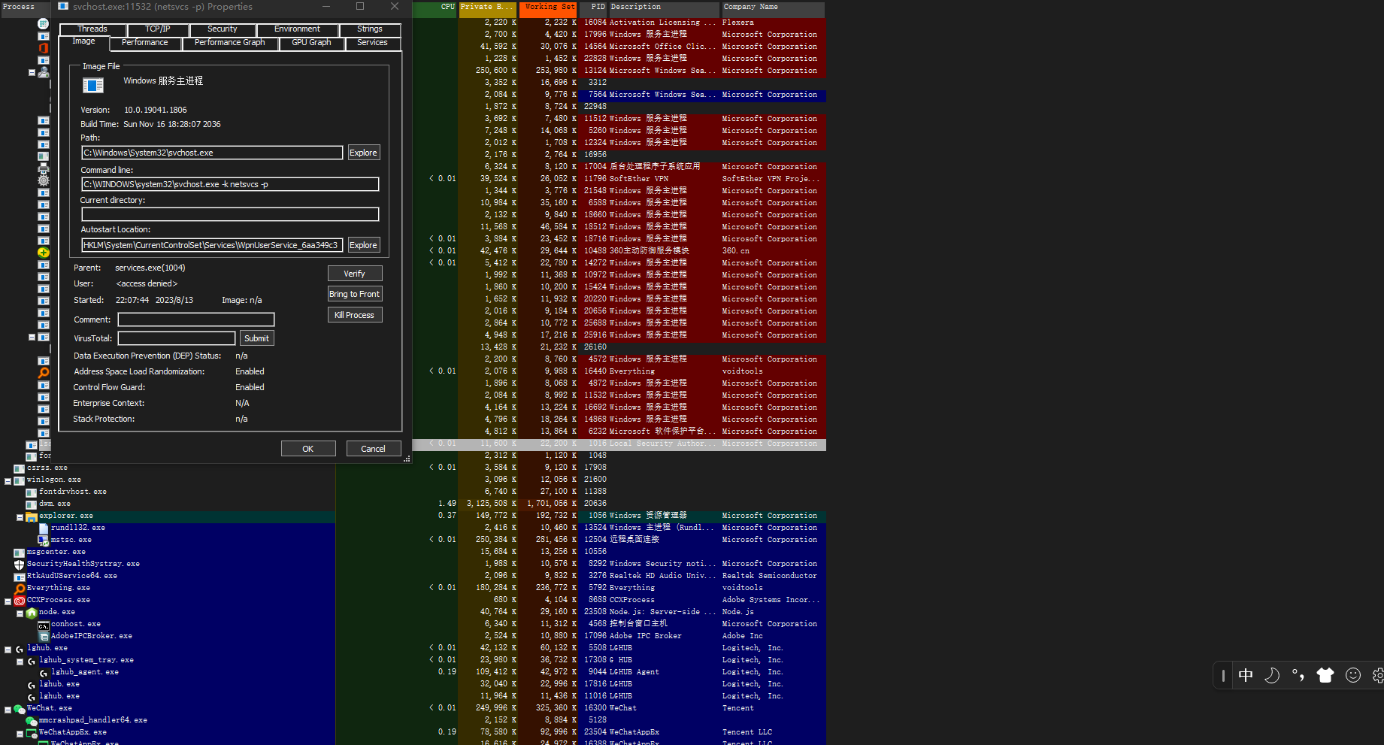The image size is (1384, 745).
Task: Click the WeChat.exe green chat icon
Action: coord(18,707)
